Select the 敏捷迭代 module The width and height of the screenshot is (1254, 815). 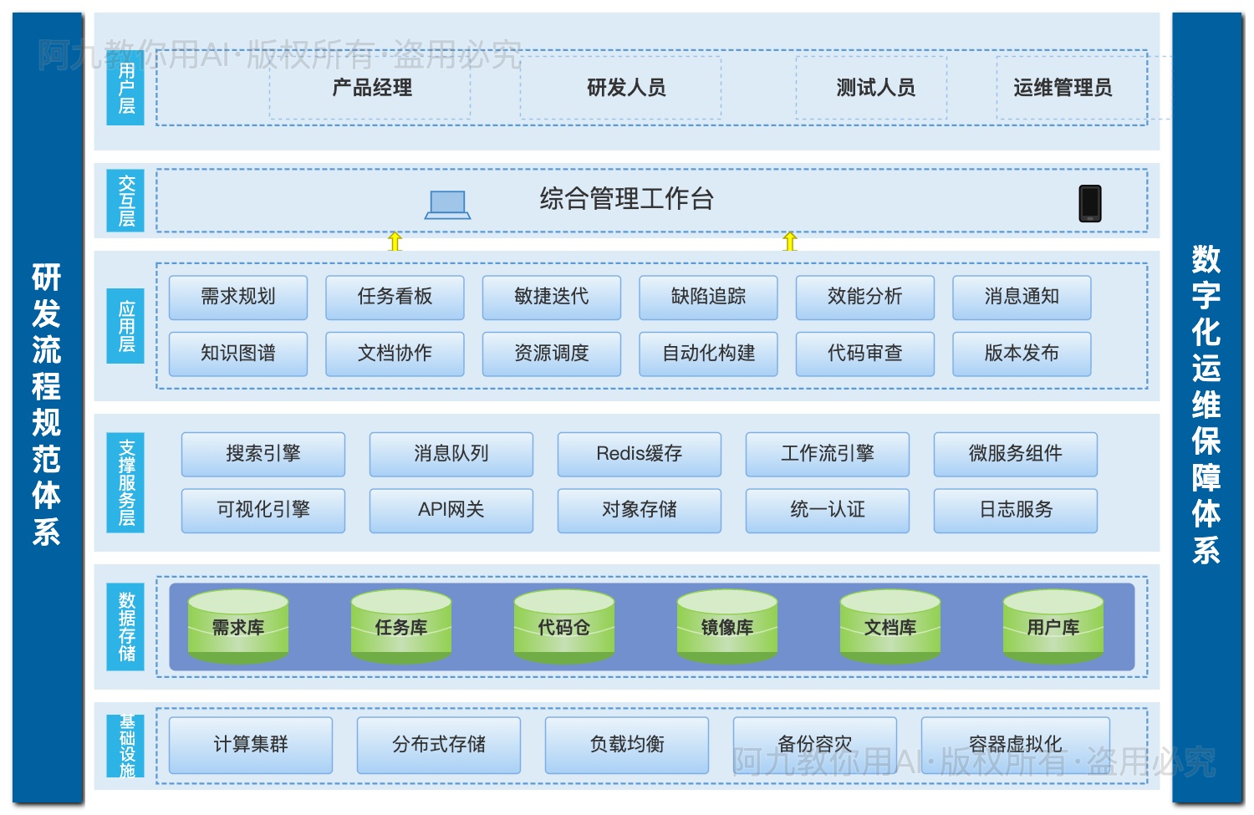click(x=551, y=297)
